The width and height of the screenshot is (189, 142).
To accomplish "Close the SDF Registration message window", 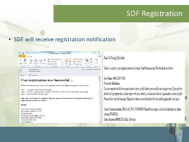I will pos(99,53).
